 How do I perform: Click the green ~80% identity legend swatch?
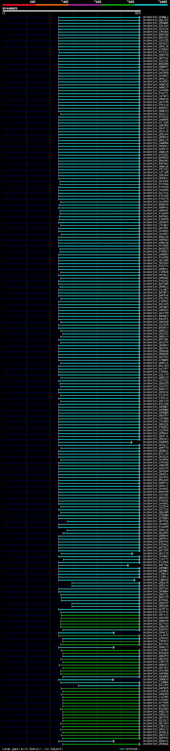pyautogui.click(x=118, y=5)
